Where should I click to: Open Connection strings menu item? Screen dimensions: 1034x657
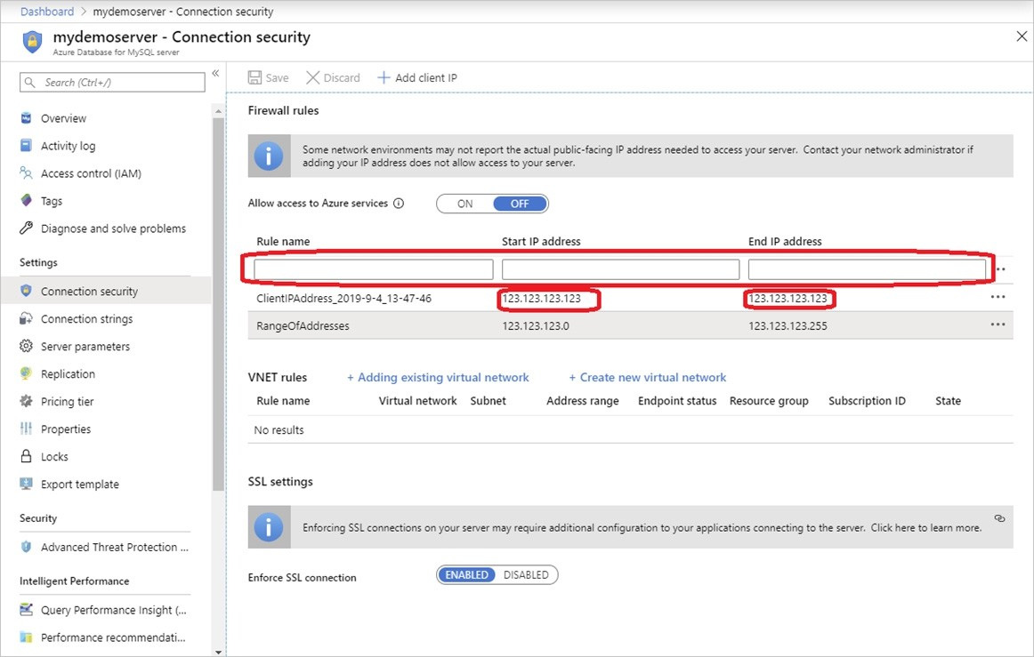pyautogui.click(x=87, y=319)
